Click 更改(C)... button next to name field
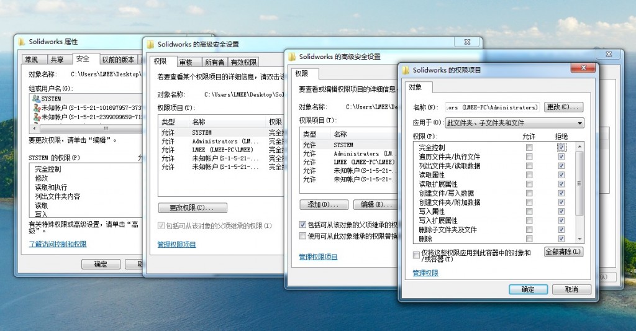Viewport: 636px width, 331px height. [x=563, y=107]
